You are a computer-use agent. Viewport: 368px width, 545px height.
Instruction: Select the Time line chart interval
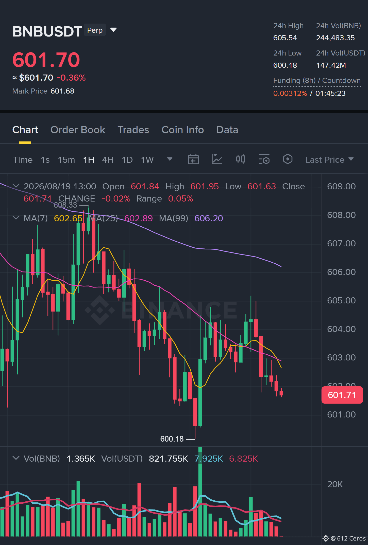click(x=23, y=160)
